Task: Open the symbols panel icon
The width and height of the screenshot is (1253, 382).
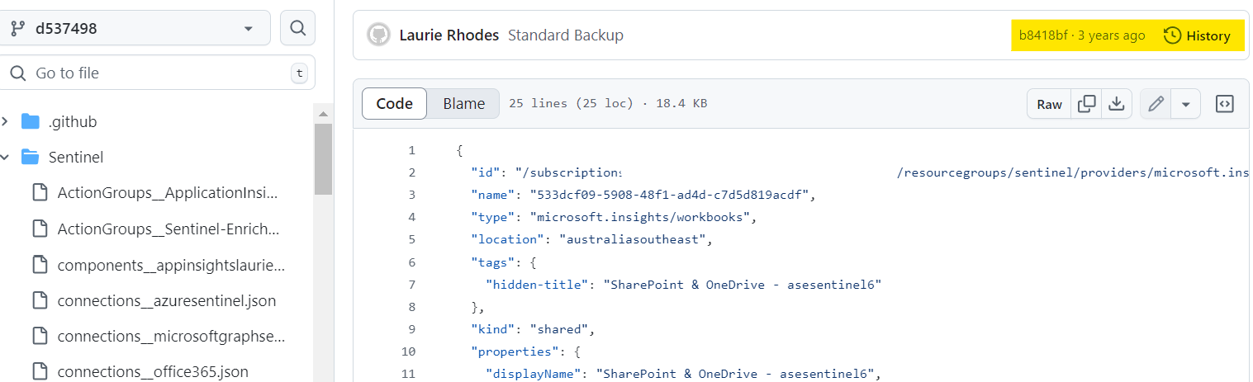Action: 1225,104
